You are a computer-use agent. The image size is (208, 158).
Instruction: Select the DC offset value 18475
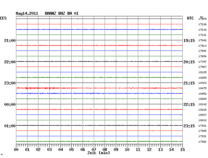pos(203,88)
